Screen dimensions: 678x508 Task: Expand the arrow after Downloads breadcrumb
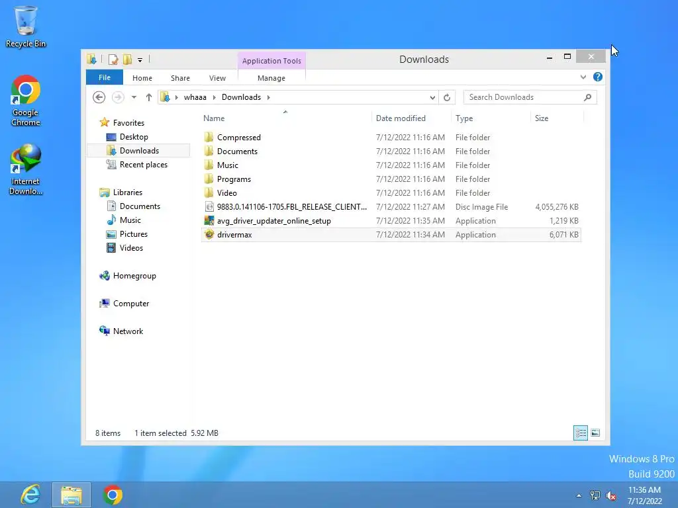269,97
